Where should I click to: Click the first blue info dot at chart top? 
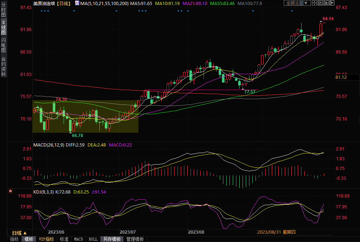click(42, 10)
